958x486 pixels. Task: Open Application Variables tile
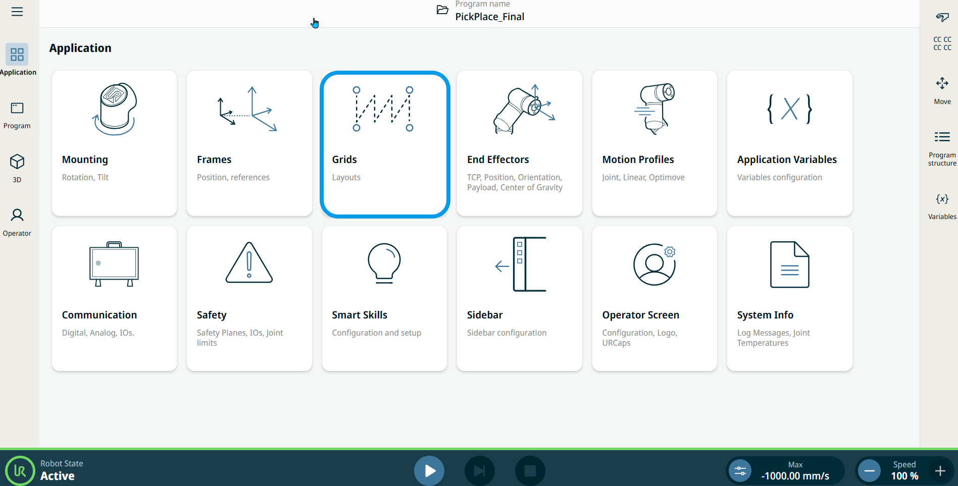(x=789, y=143)
